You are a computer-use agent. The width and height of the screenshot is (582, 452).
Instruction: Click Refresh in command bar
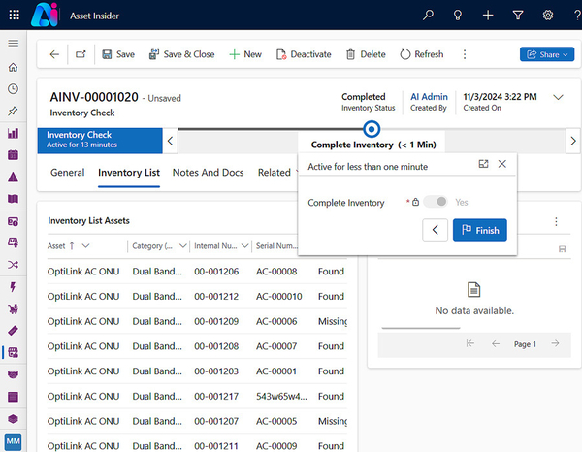422,54
